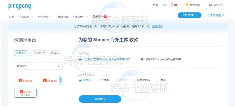The height and width of the screenshot is (107, 235).
Task: Open 外贸收款 navigation item
Action: coord(43,17)
